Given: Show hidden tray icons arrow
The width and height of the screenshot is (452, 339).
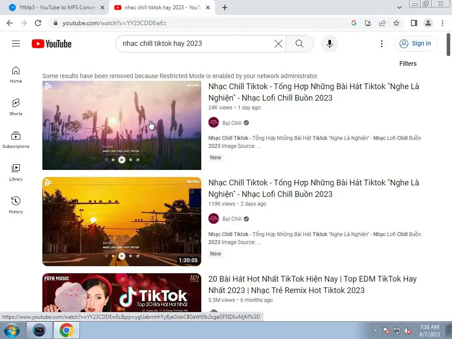Looking at the screenshot, I should (375, 331).
